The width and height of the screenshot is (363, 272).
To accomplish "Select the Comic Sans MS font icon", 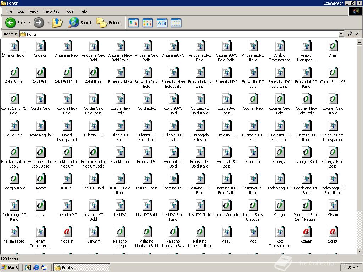I will pyautogui.click(x=333, y=72).
